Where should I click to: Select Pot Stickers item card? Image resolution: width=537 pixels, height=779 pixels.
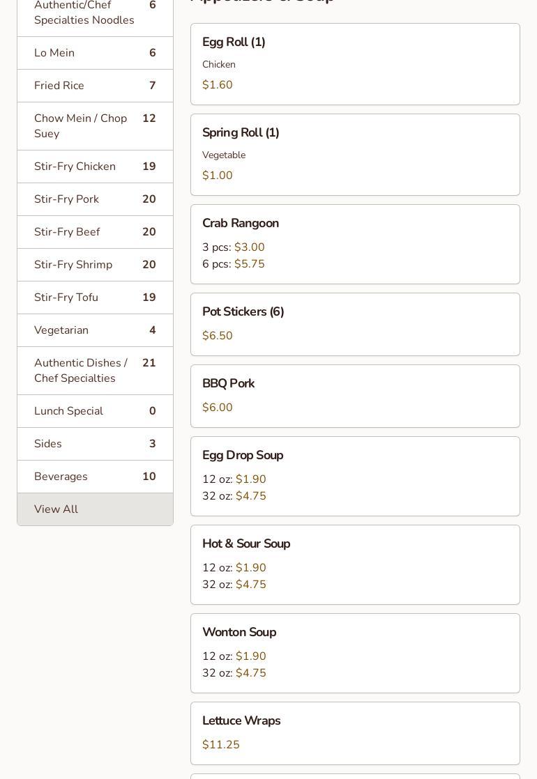[355, 324]
